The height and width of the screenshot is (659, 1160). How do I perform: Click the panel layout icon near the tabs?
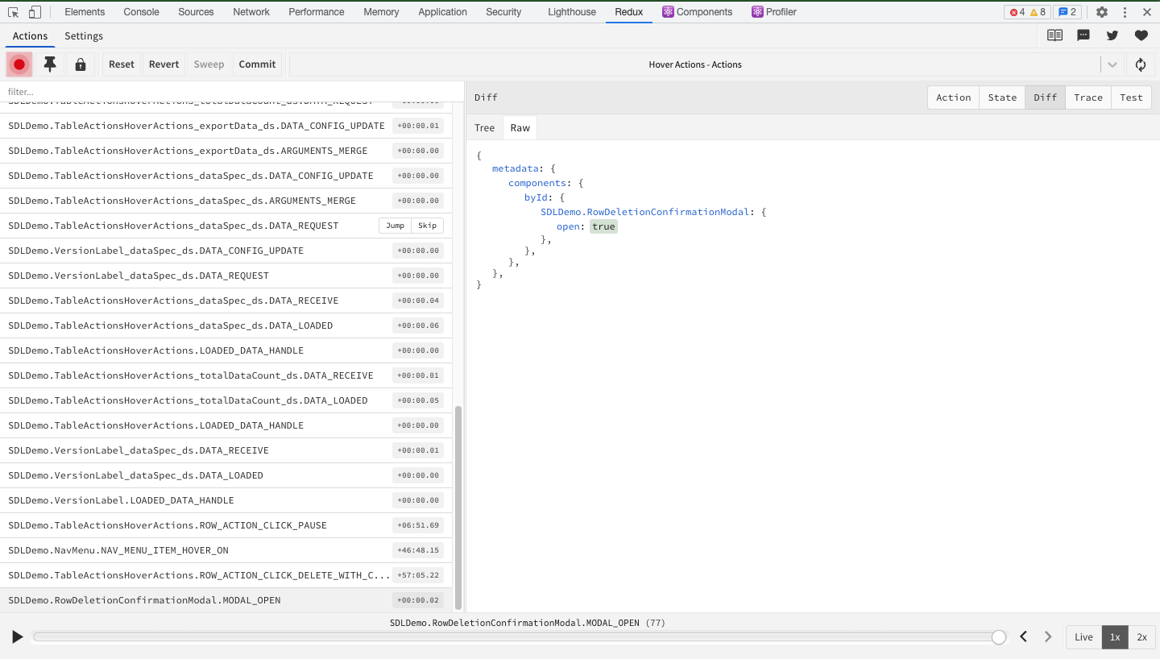click(1054, 35)
